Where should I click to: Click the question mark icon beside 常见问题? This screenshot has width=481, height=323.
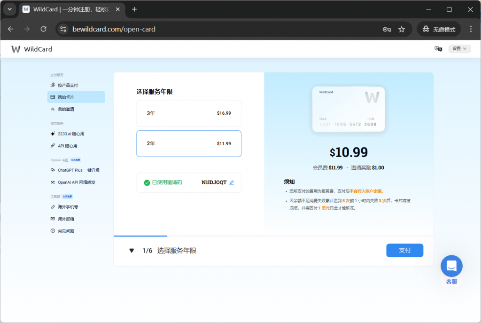pyautogui.click(x=53, y=231)
